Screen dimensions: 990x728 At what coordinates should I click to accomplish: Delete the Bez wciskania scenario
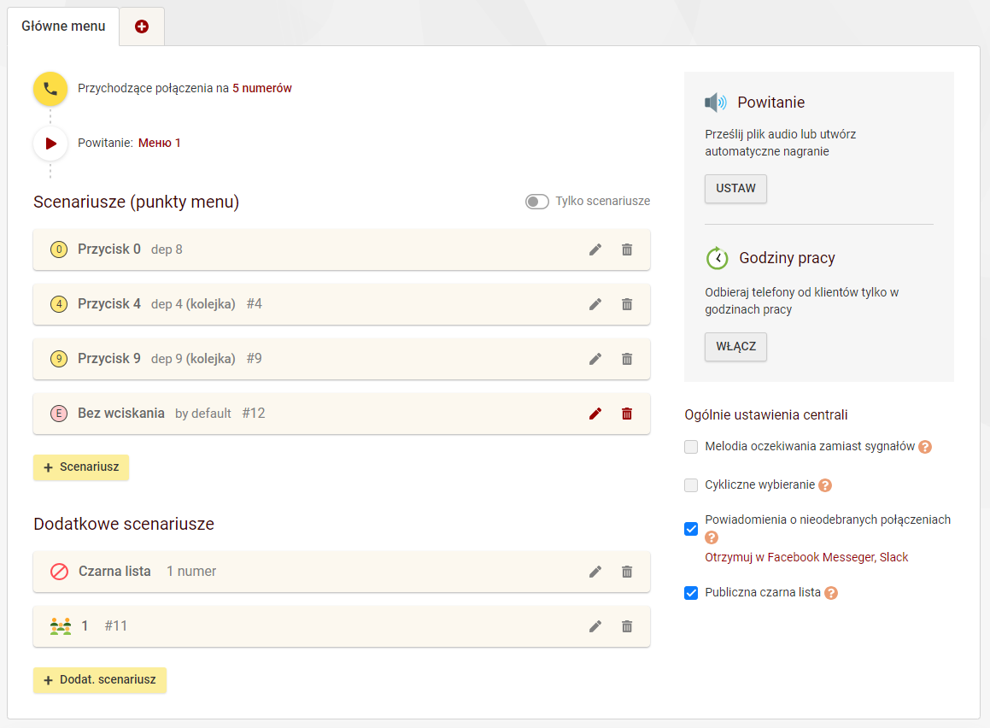tap(627, 414)
